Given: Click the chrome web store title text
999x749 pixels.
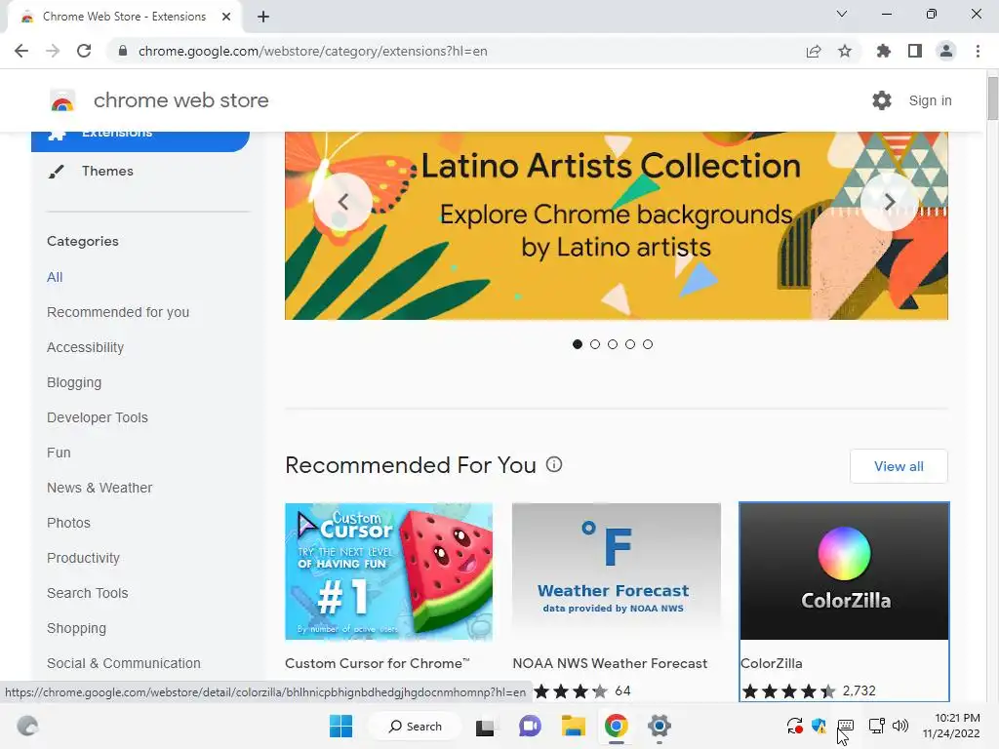Looking at the screenshot, I should pos(180,100).
